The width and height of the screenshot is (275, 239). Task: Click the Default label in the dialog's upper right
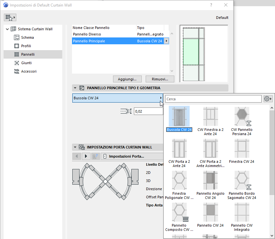(222, 18)
